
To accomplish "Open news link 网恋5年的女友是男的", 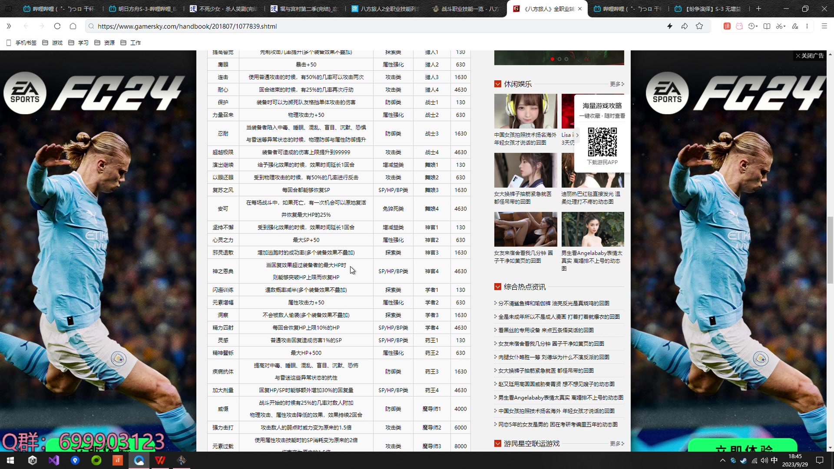I will pos(558,425).
